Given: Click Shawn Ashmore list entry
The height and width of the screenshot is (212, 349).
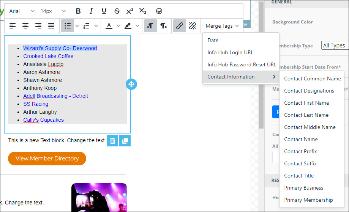Looking at the screenshot, I should click(43, 80).
